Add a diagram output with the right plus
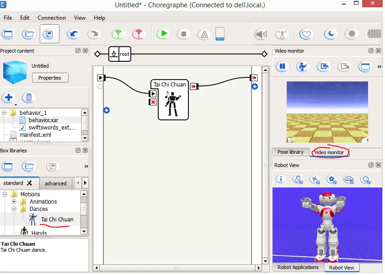The width and height of the screenshot is (385, 275). 255,86
